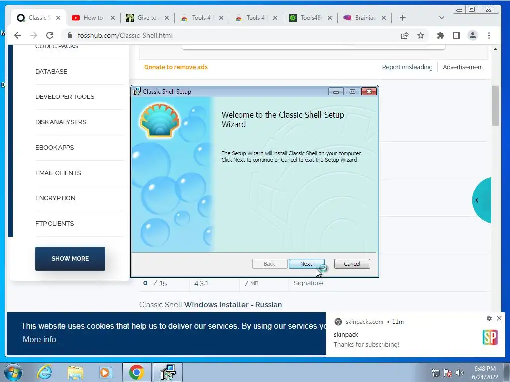Bookmark this page with the star icon
This screenshot has height=382, width=510.
click(421, 35)
